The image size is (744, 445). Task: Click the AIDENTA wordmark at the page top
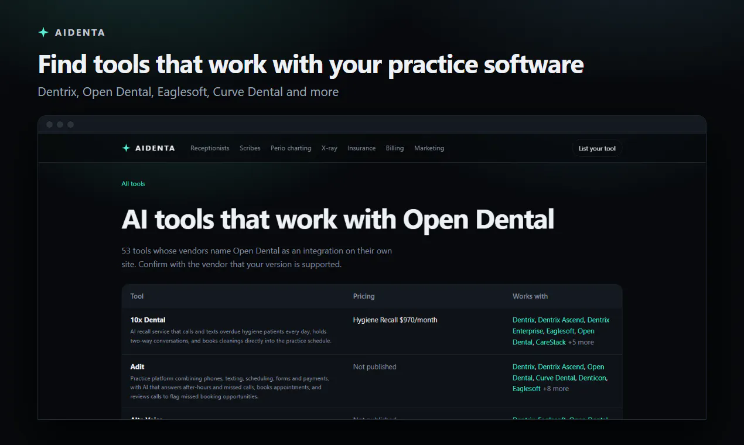point(80,33)
